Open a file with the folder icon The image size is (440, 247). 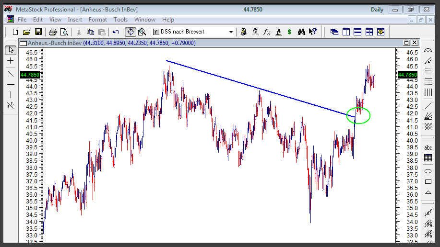point(27,32)
